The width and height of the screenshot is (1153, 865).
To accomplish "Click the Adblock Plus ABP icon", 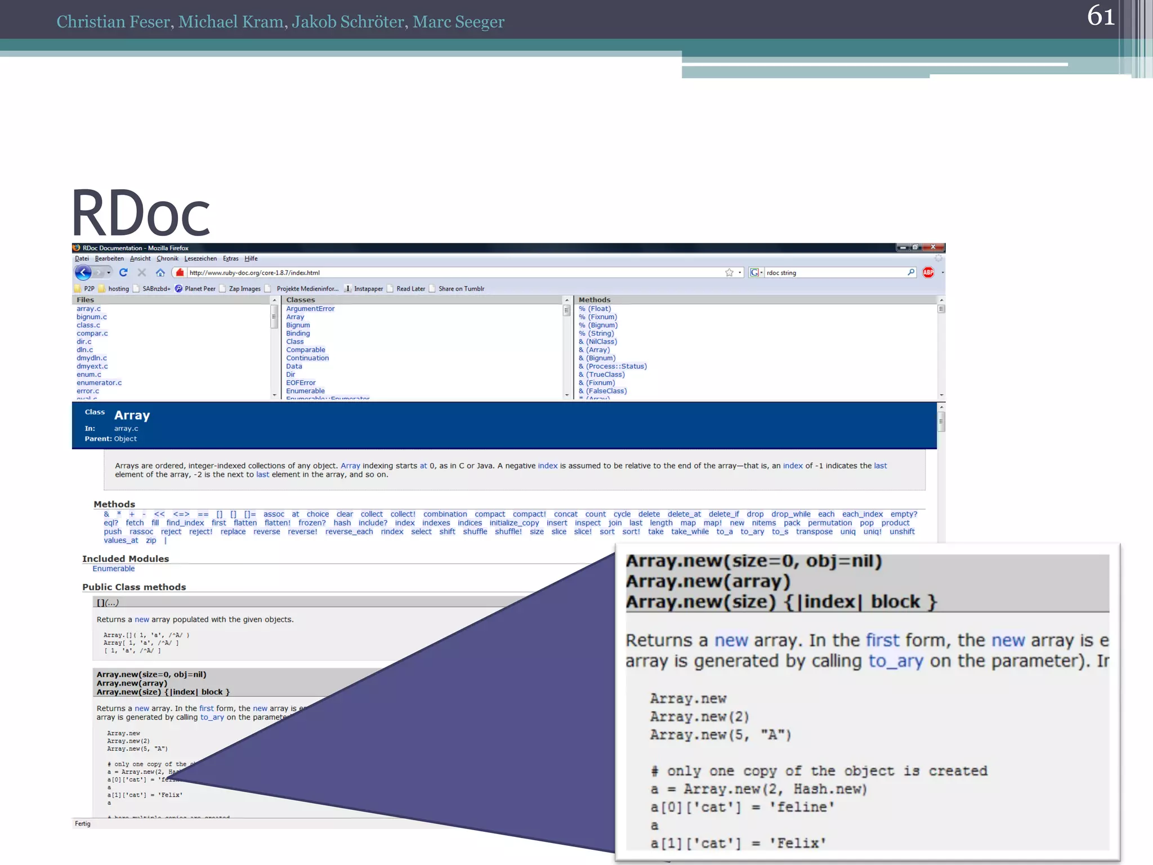I will [928, 273].
